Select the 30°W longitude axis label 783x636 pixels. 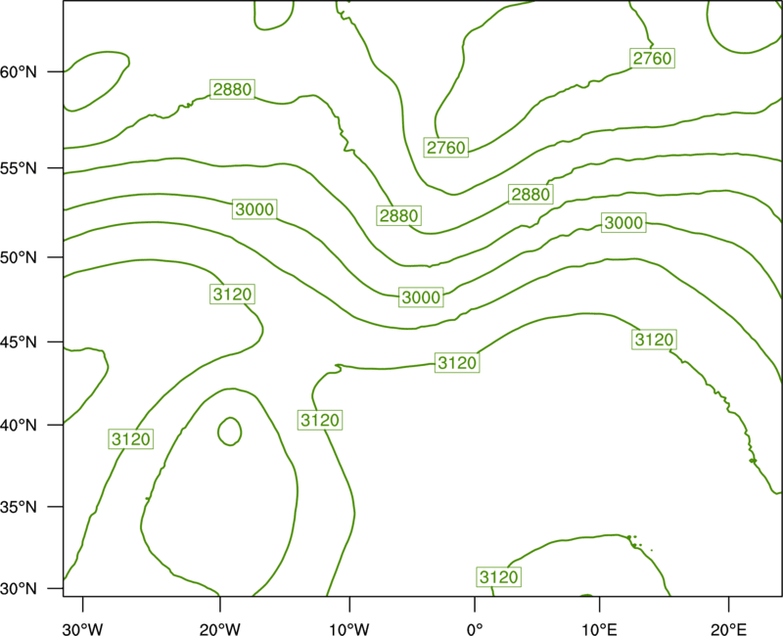[x=83, y=629]
